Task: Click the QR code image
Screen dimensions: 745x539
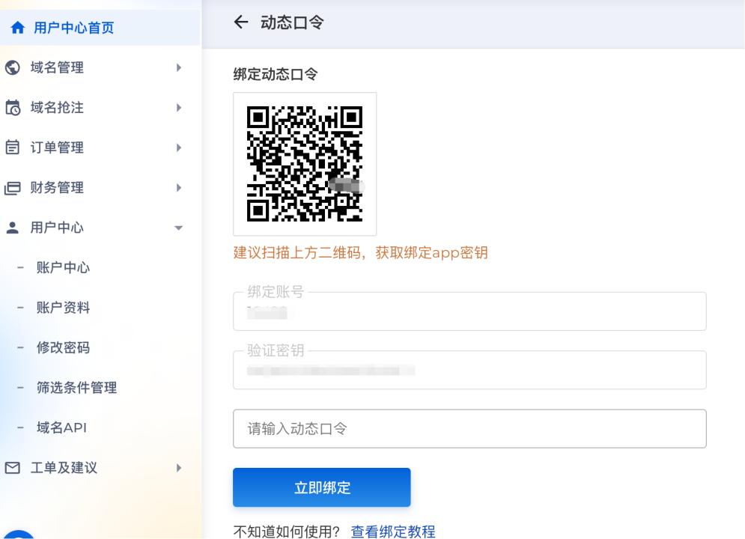Action: pyautogui.click(x=305, y=164)
